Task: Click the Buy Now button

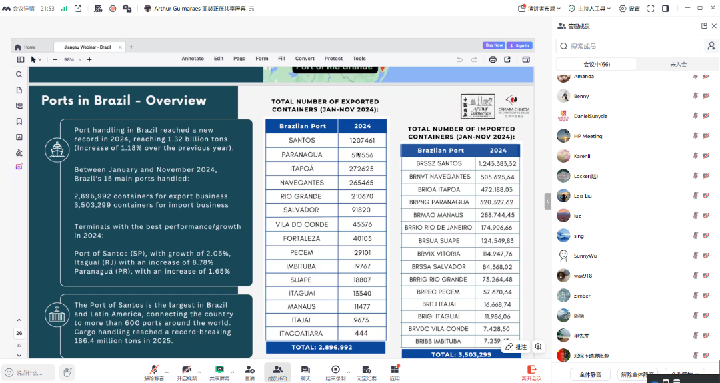Action: pyautogui.click(x=493, y=45)
